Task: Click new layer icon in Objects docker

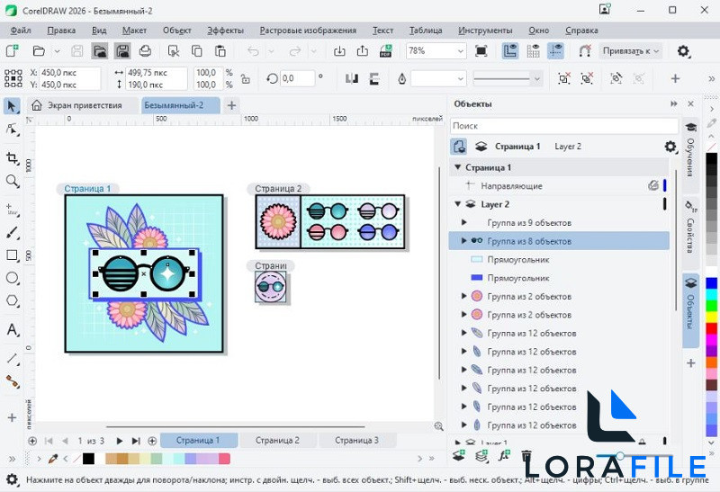Action: tap(459, 456)
